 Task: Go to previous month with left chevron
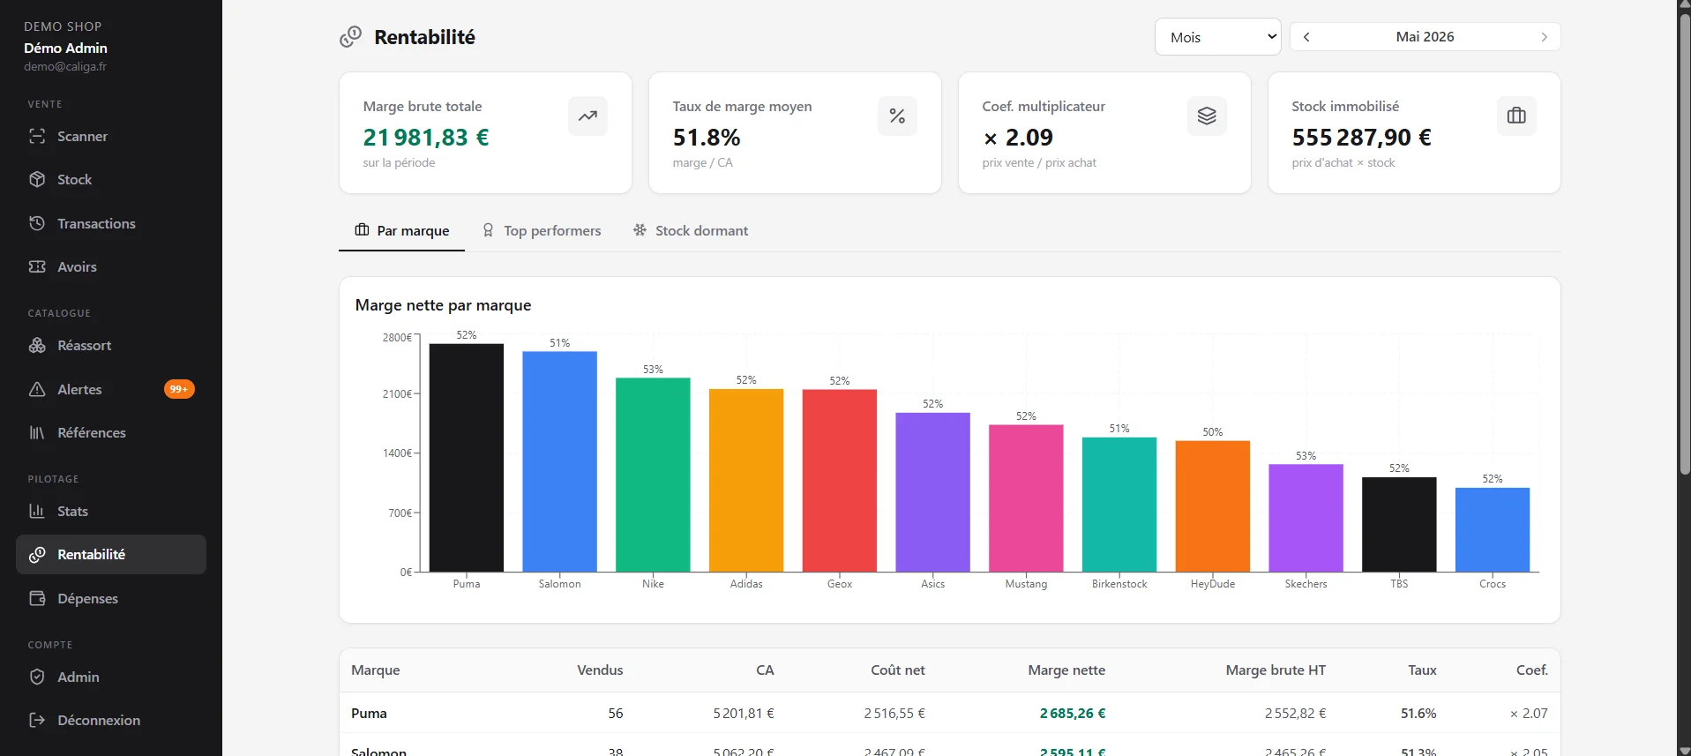tap(1306, 37)
